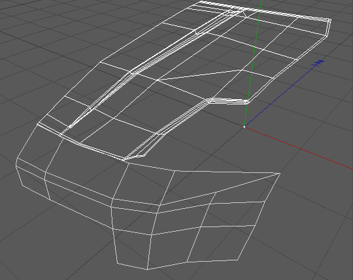
Task: Select the blue Z axis arrow label
Action: coord(318,63)
